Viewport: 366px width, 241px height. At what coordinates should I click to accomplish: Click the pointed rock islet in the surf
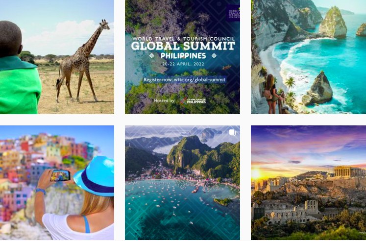pos(317,89)
